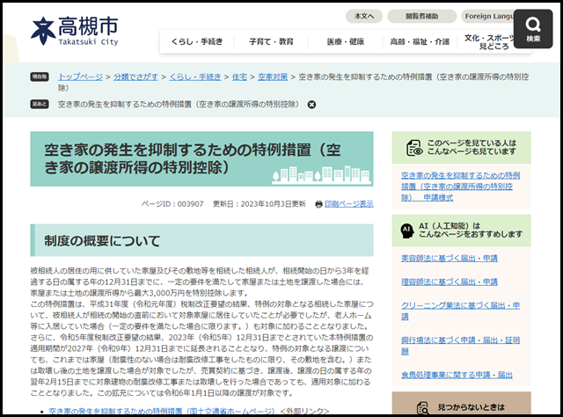Click the document-eye icon in このページを見ている人は
Screen dimensions: 563x417
(x=414, y=148)
